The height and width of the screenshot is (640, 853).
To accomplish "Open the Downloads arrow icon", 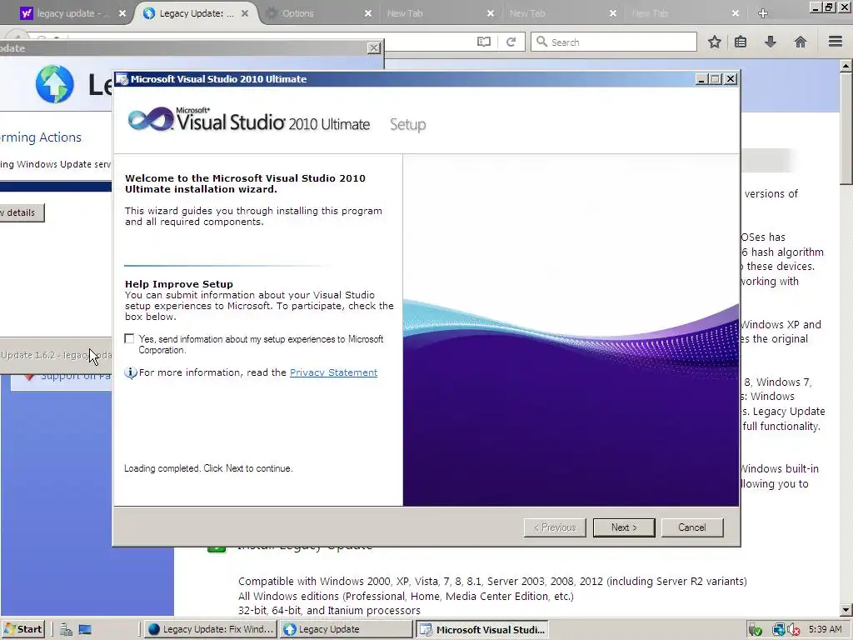I will [771, 42].
